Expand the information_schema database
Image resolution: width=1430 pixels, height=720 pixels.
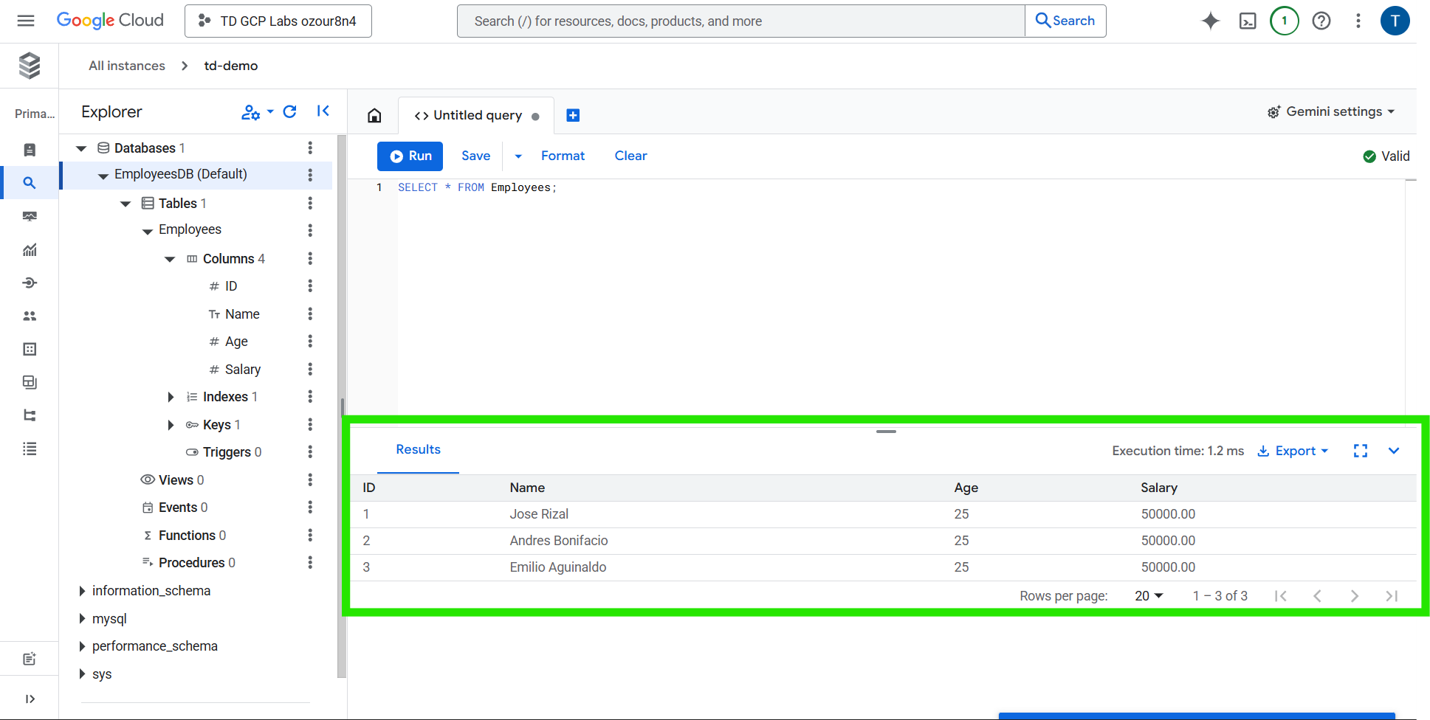tap(82, 591)
